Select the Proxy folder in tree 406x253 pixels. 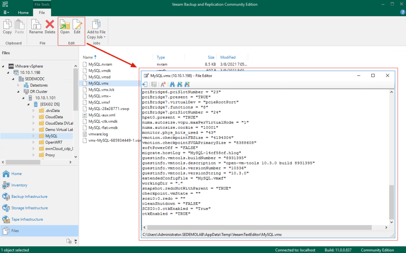pos(50,155)
